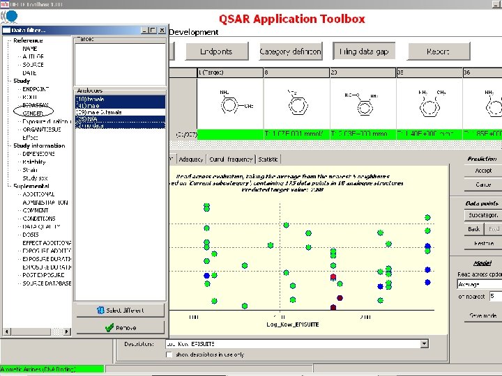502x376 pixels.
Task: Select target chemical structure thumbnail
Action: click(x=230, y=103)
